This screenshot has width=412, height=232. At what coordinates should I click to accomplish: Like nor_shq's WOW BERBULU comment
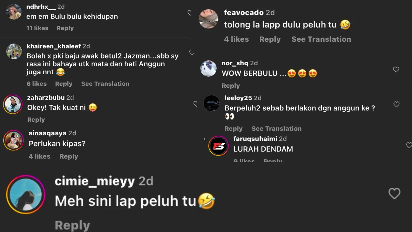396,70
